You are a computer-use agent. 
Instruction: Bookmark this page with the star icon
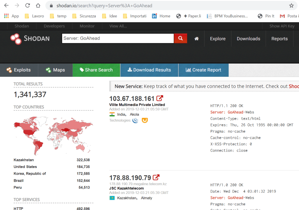pyautogui.click(x=291, y=6)
